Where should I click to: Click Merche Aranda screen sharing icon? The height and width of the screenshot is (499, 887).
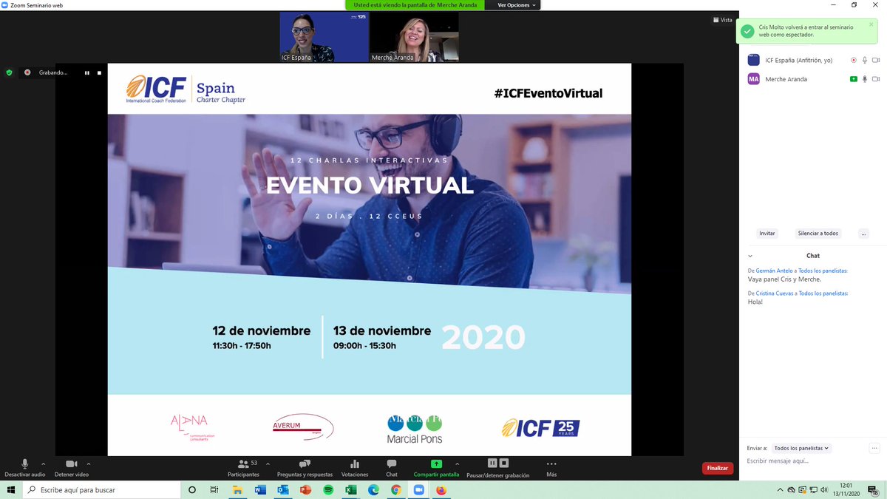(x=854, y=79)
